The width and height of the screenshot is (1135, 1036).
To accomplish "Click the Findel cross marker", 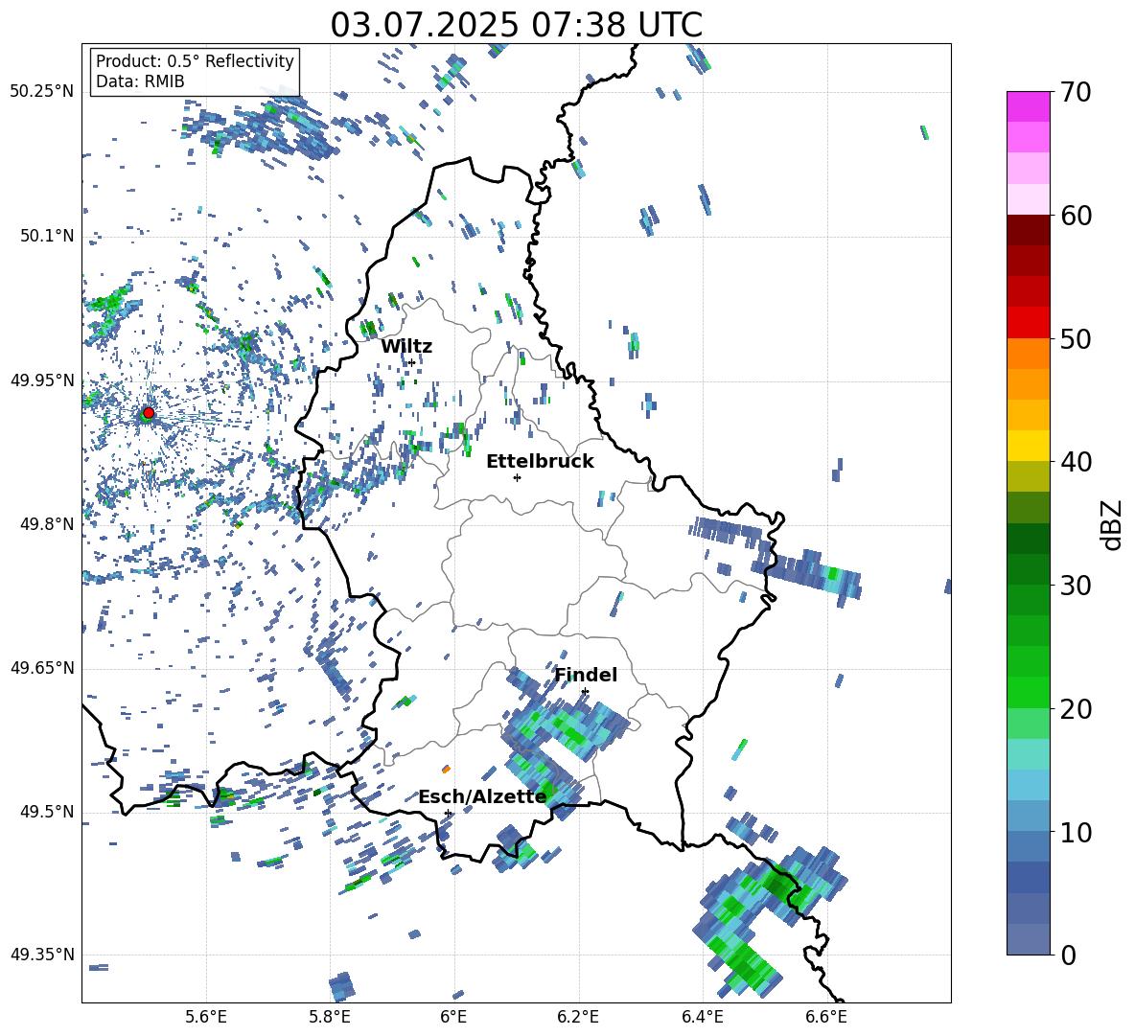I will 585,692.
